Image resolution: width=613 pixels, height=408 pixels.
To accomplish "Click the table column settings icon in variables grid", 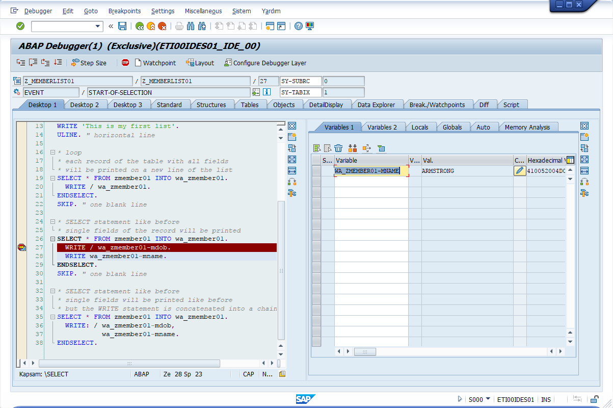I will pyautogui.click(x=570, y=160).
